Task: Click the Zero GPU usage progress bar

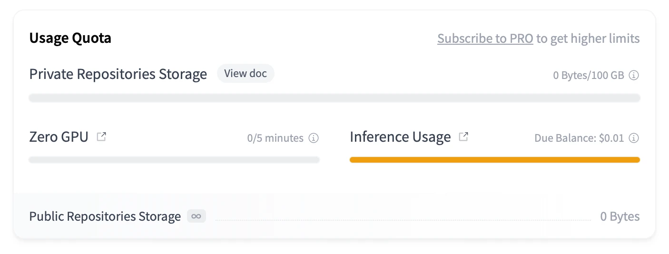Action: pyautogui.click(x=174, y=160)
